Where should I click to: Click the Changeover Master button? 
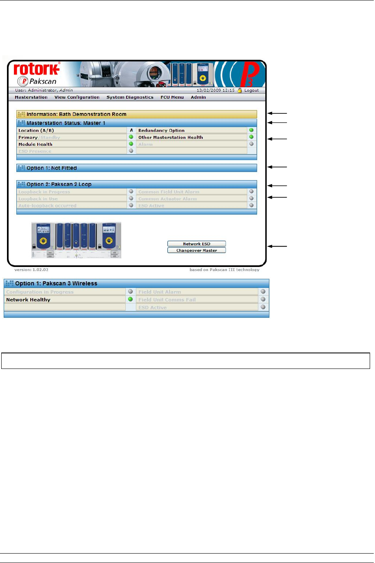pos(197,250)
